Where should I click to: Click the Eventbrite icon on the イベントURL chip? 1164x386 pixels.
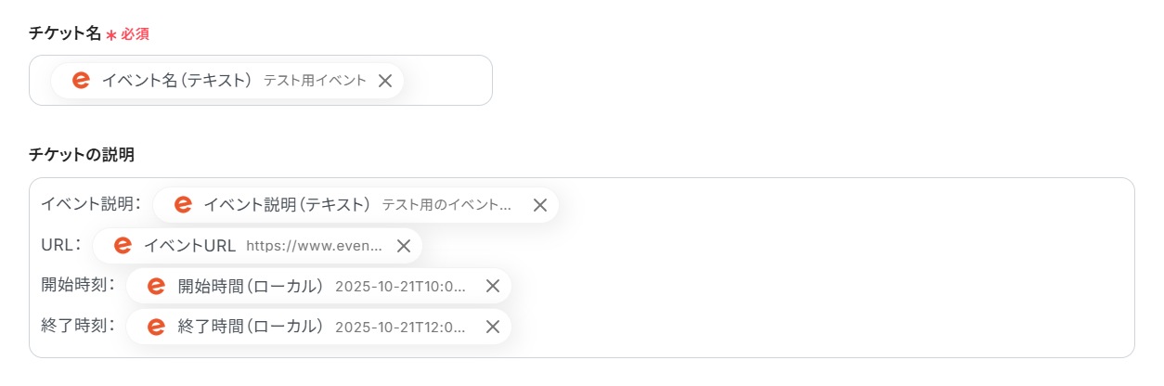click(x=123, y=246)
